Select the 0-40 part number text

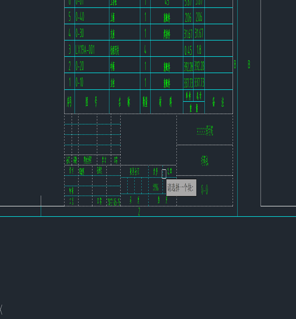[x=80, y=17]
